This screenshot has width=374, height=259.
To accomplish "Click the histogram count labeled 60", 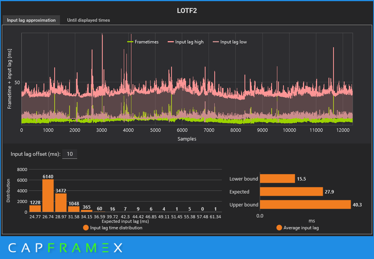I will (x=99, y=209).
